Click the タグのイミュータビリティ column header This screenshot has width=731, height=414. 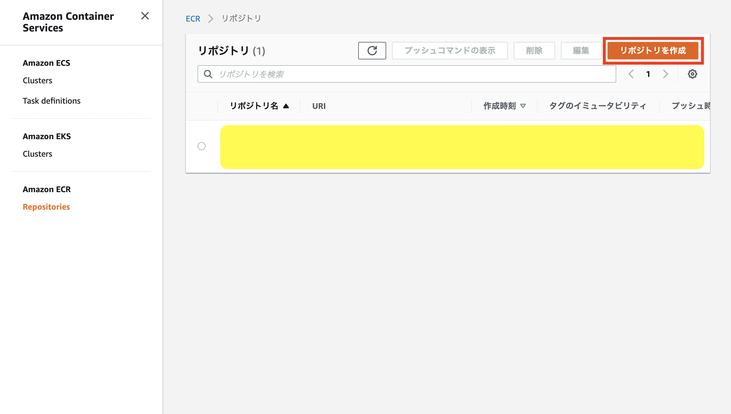[x=598, y=106]
